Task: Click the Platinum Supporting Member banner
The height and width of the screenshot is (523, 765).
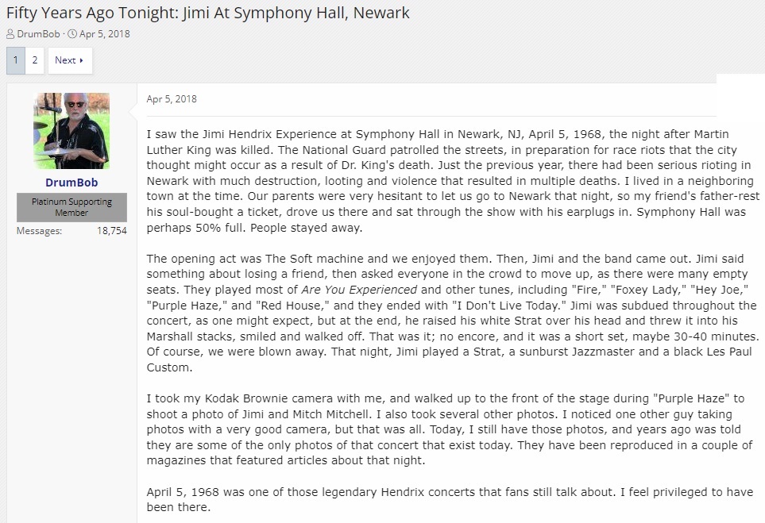Action: (x=71, y=207)
